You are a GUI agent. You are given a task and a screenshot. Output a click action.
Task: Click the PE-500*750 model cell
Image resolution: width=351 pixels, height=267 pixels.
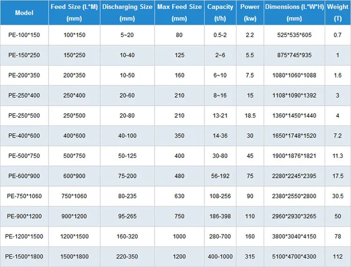tap(24, 156)
